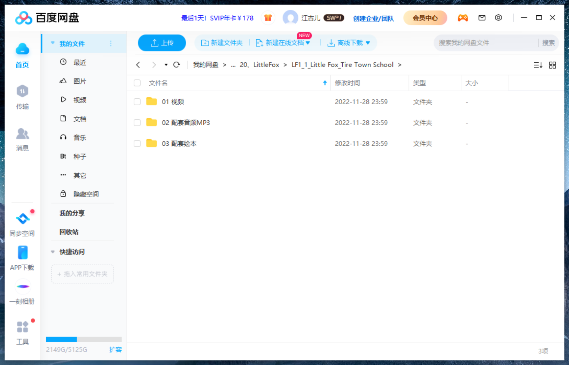This screenshot has height=365, width=569.
Task: Click the 会员中心 membership link
Action: [425, 17]
